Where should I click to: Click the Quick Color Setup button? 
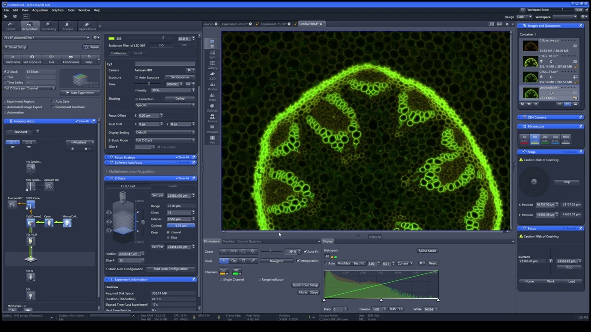[x=305, y=285]
